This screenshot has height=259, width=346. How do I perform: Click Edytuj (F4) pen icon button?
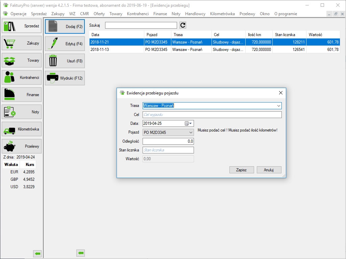pyautogui.click(x=65, y=44)
